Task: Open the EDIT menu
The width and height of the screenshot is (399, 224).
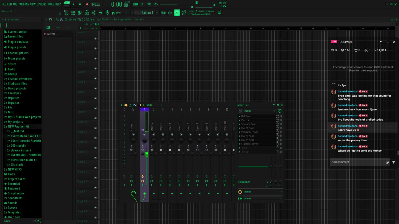Action: click(10, 4)
